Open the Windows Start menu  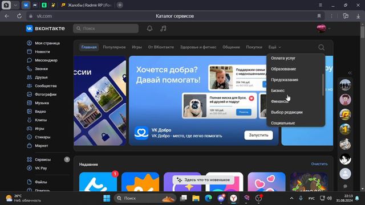pyautogui.click(x=107, y=198)
